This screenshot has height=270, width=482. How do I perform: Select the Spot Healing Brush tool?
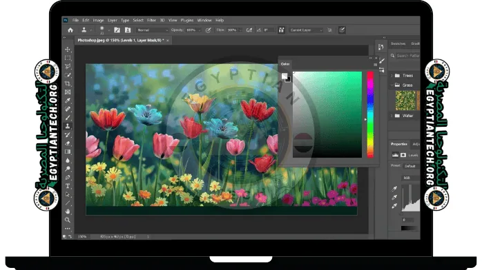(x=68, y=109)
